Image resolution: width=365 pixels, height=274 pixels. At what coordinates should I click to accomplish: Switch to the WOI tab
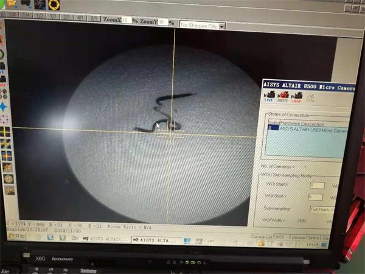pos(279,237)
